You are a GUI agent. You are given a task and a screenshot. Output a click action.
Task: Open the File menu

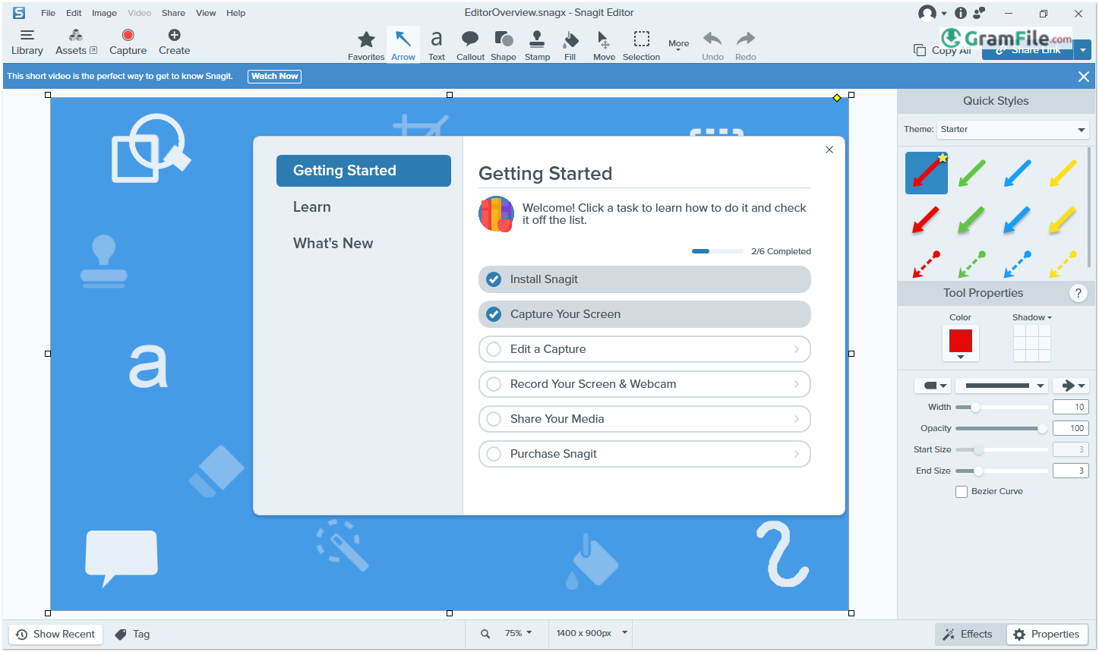click(48, 13)
